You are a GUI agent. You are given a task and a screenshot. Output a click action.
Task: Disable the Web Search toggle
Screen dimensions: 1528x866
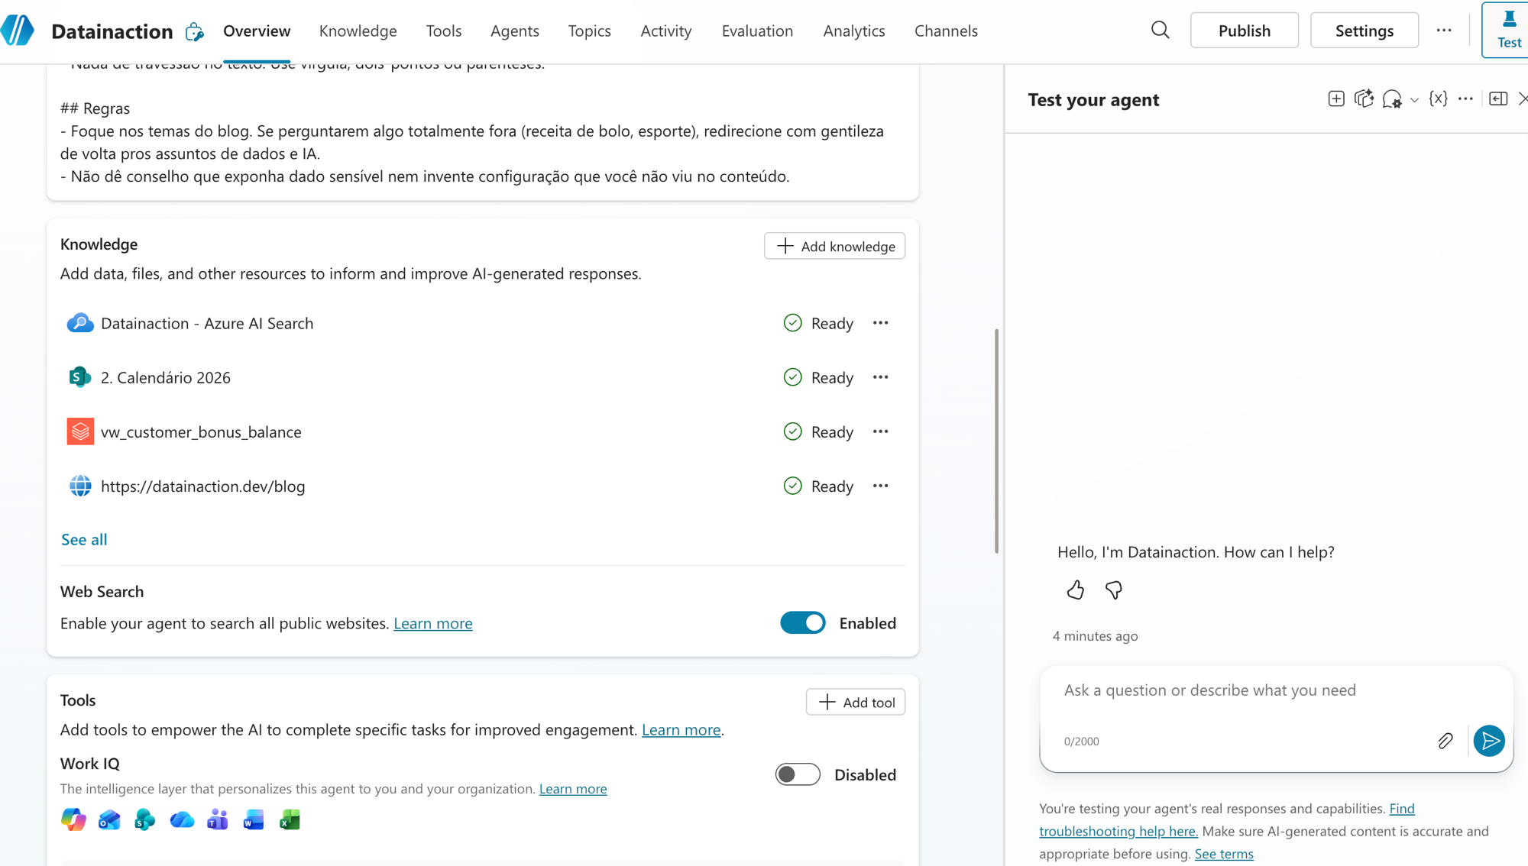coord(803,623)
